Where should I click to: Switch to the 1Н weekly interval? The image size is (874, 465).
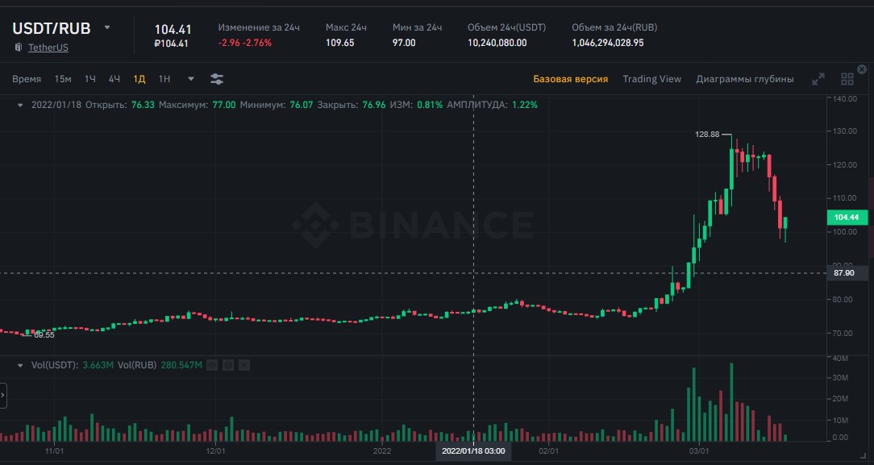pos(164,79)
